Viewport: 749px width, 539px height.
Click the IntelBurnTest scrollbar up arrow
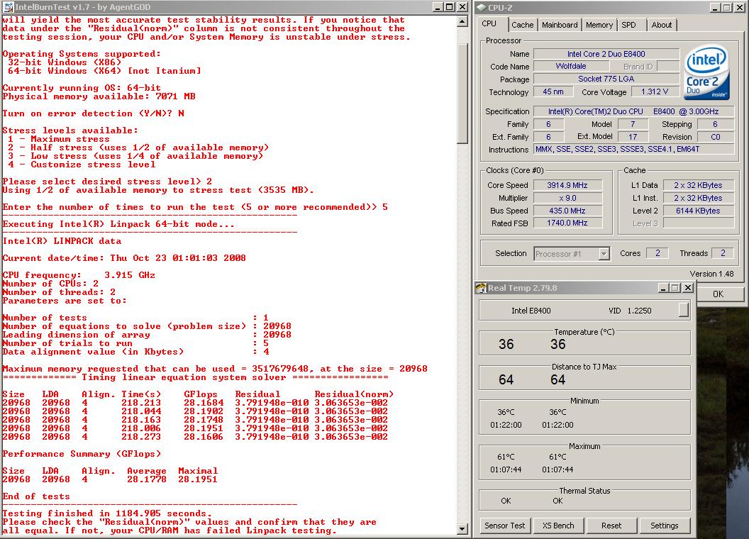[x=462, y=21]
